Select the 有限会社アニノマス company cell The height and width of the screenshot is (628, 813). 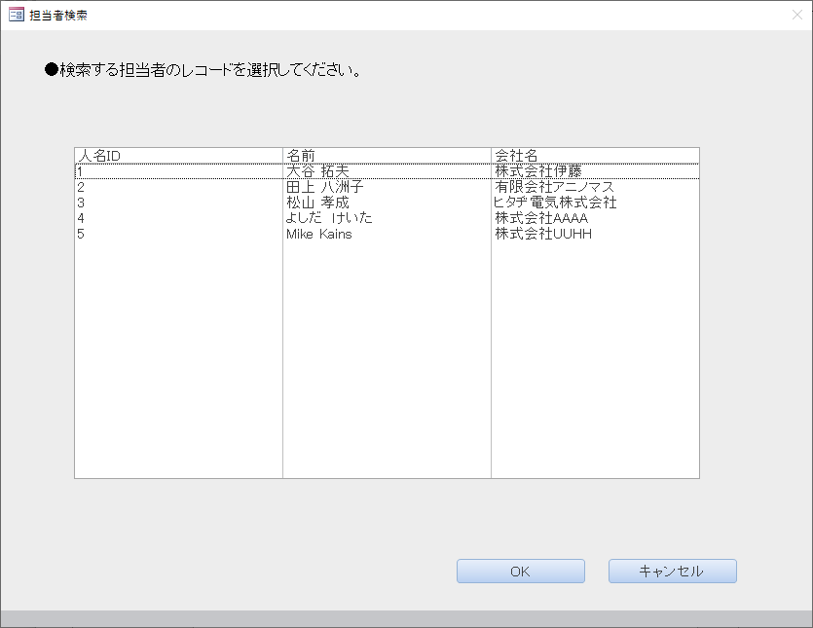pyautogui.click(x=554, y=187)
